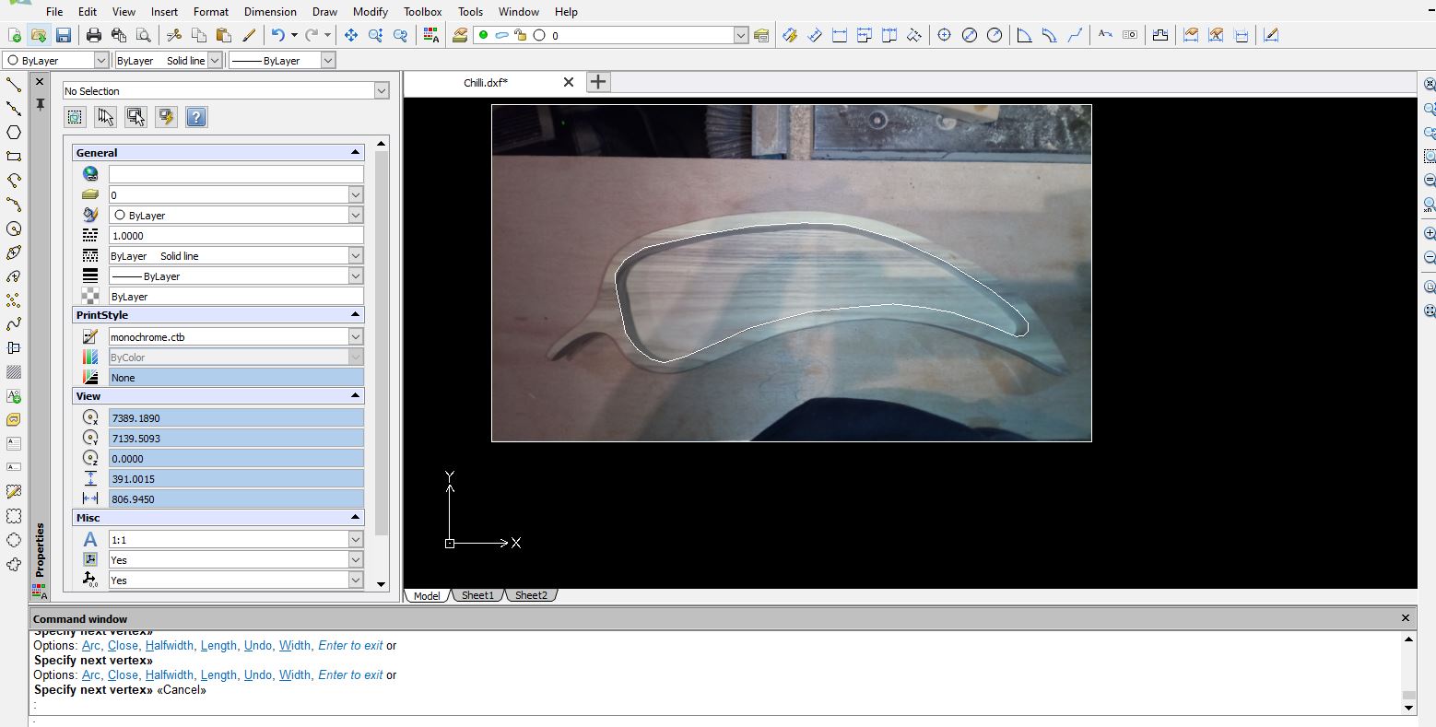
Task: Undo the last action
Action: pos(277,35)
